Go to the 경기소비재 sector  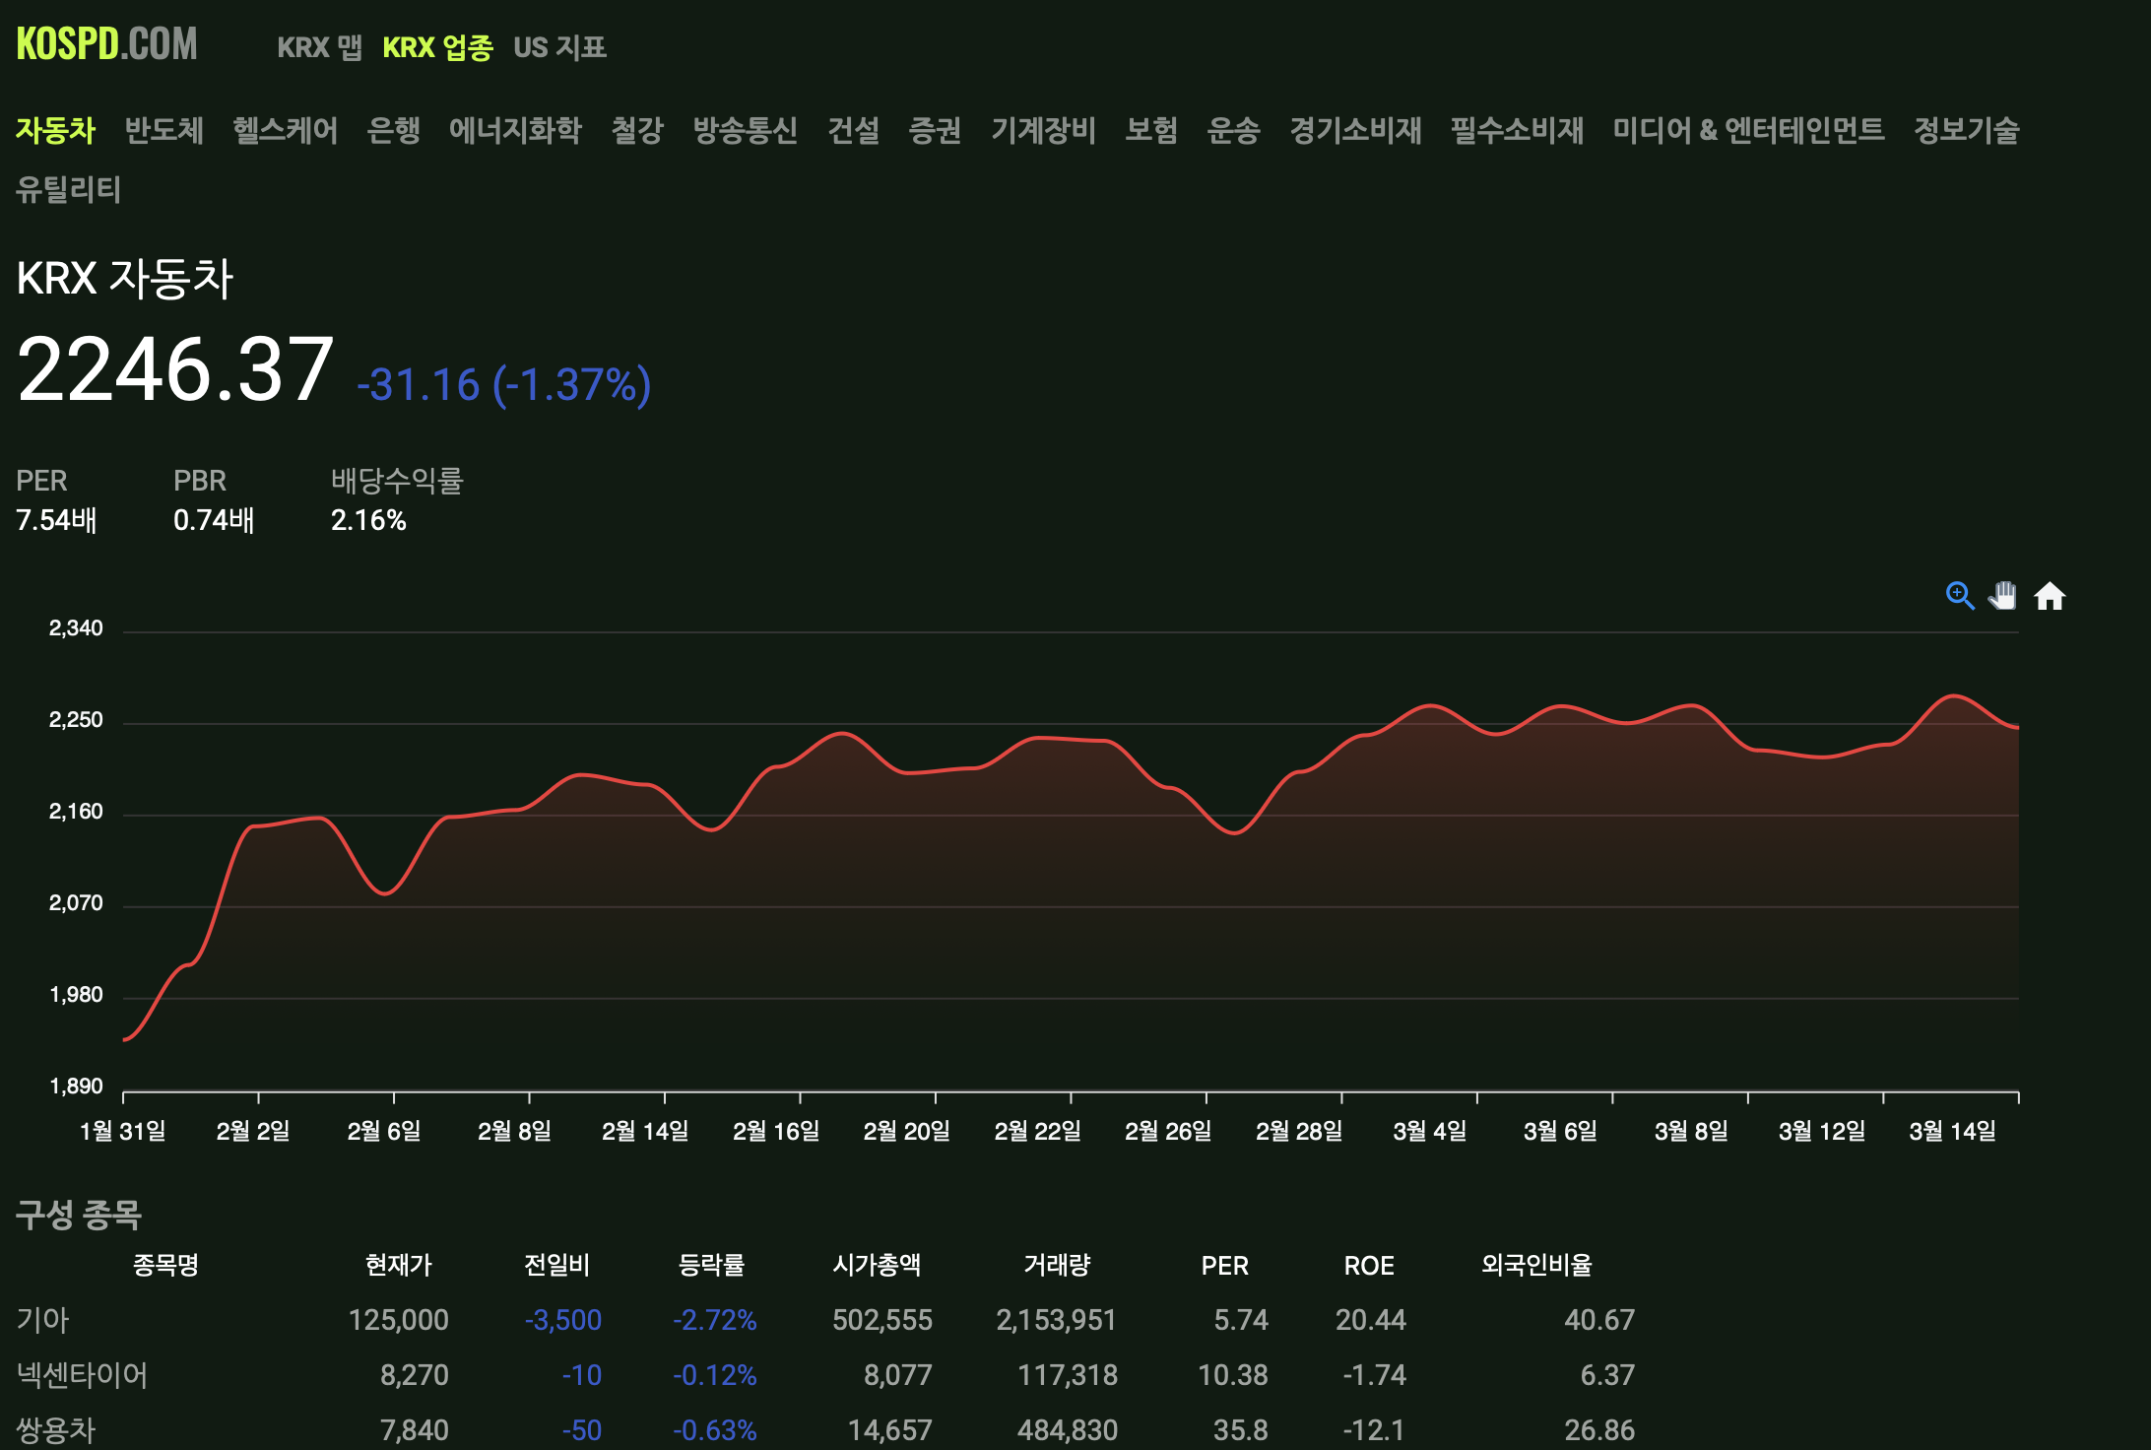click(1355, 130)
